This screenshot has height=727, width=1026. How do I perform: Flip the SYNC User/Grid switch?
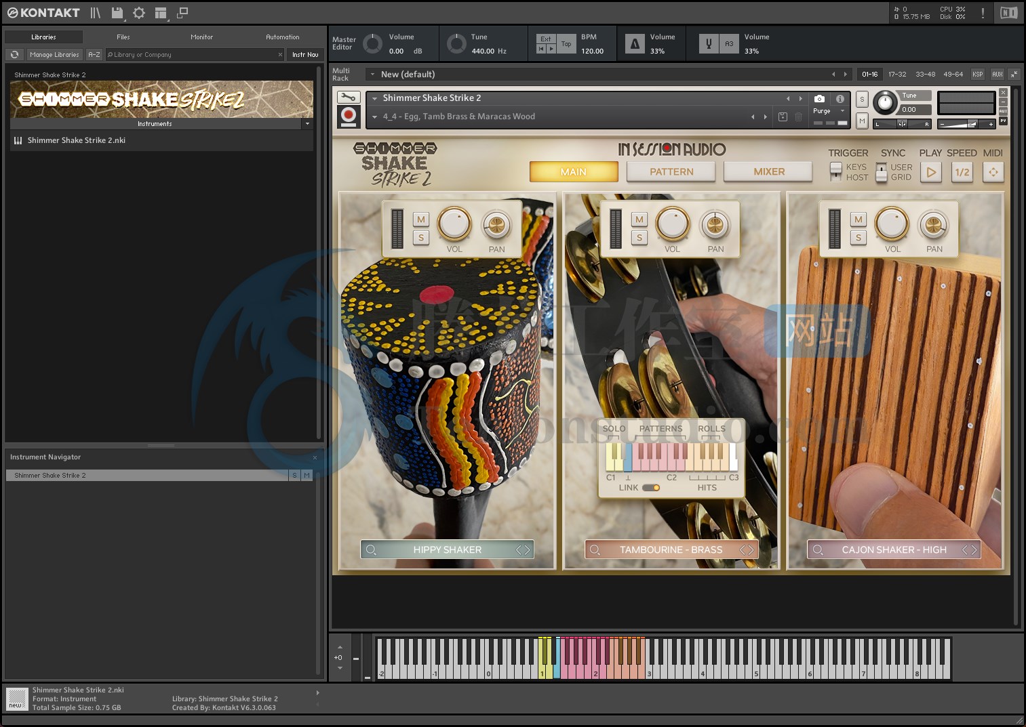click(882, 172)
